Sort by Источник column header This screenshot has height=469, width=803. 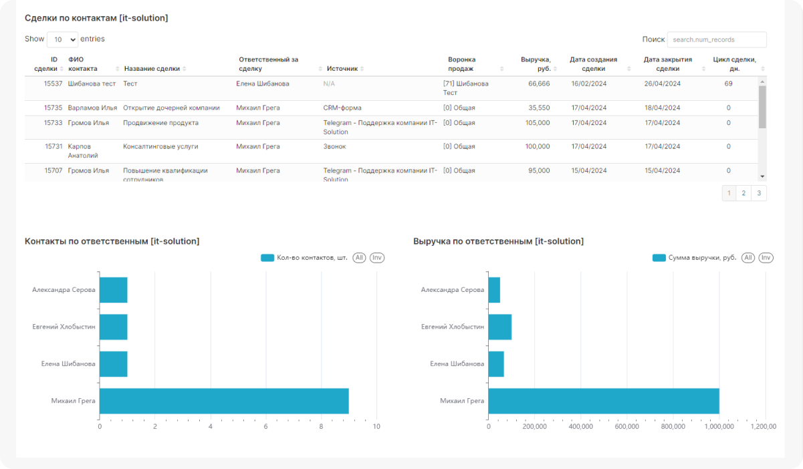(346, 69)
